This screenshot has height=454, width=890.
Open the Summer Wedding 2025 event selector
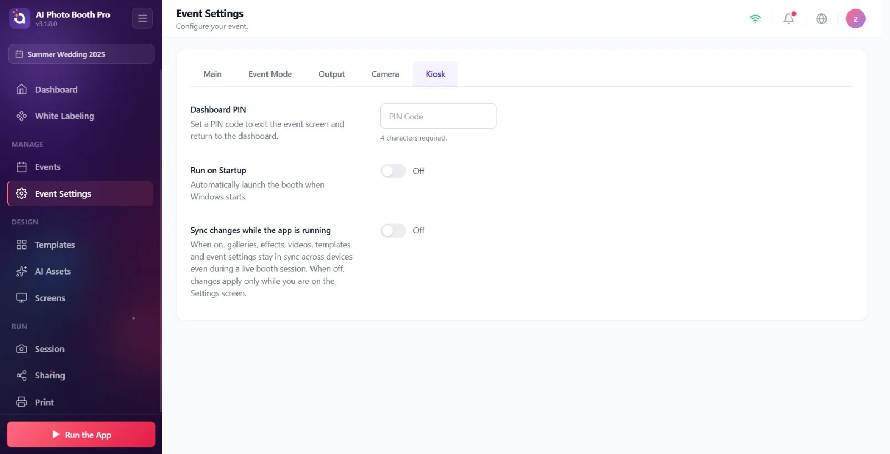tap(81, 54)
